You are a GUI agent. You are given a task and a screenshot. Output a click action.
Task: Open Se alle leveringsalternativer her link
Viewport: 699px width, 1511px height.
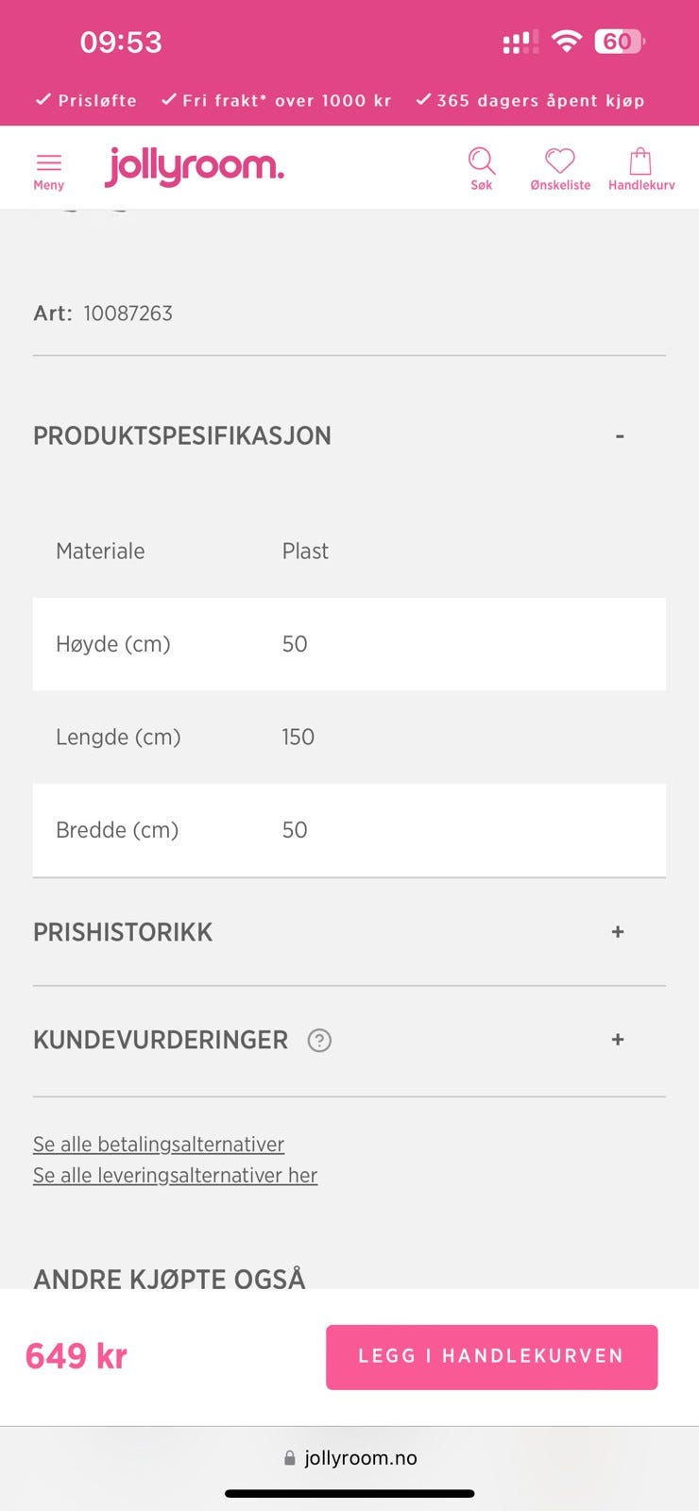[175, 1176]
